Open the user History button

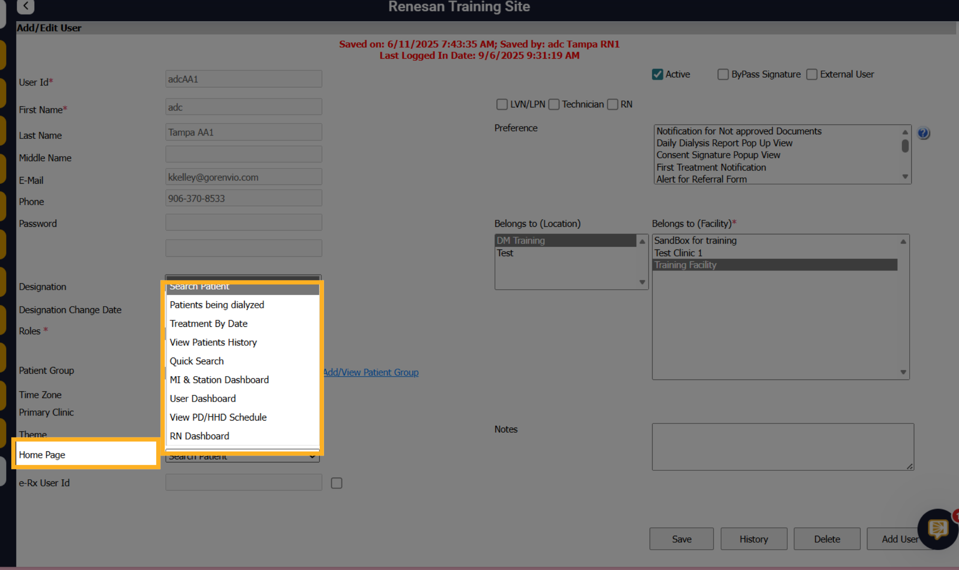(754, 539)
